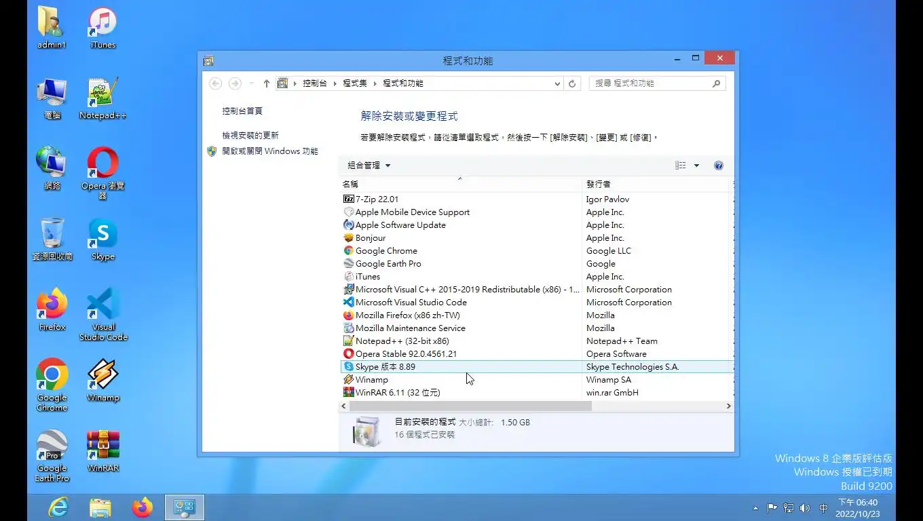This screenshot has width=923, height=521.
Task: Click the Google Chrome icon in program list
Action: click(x=349, y=251)
